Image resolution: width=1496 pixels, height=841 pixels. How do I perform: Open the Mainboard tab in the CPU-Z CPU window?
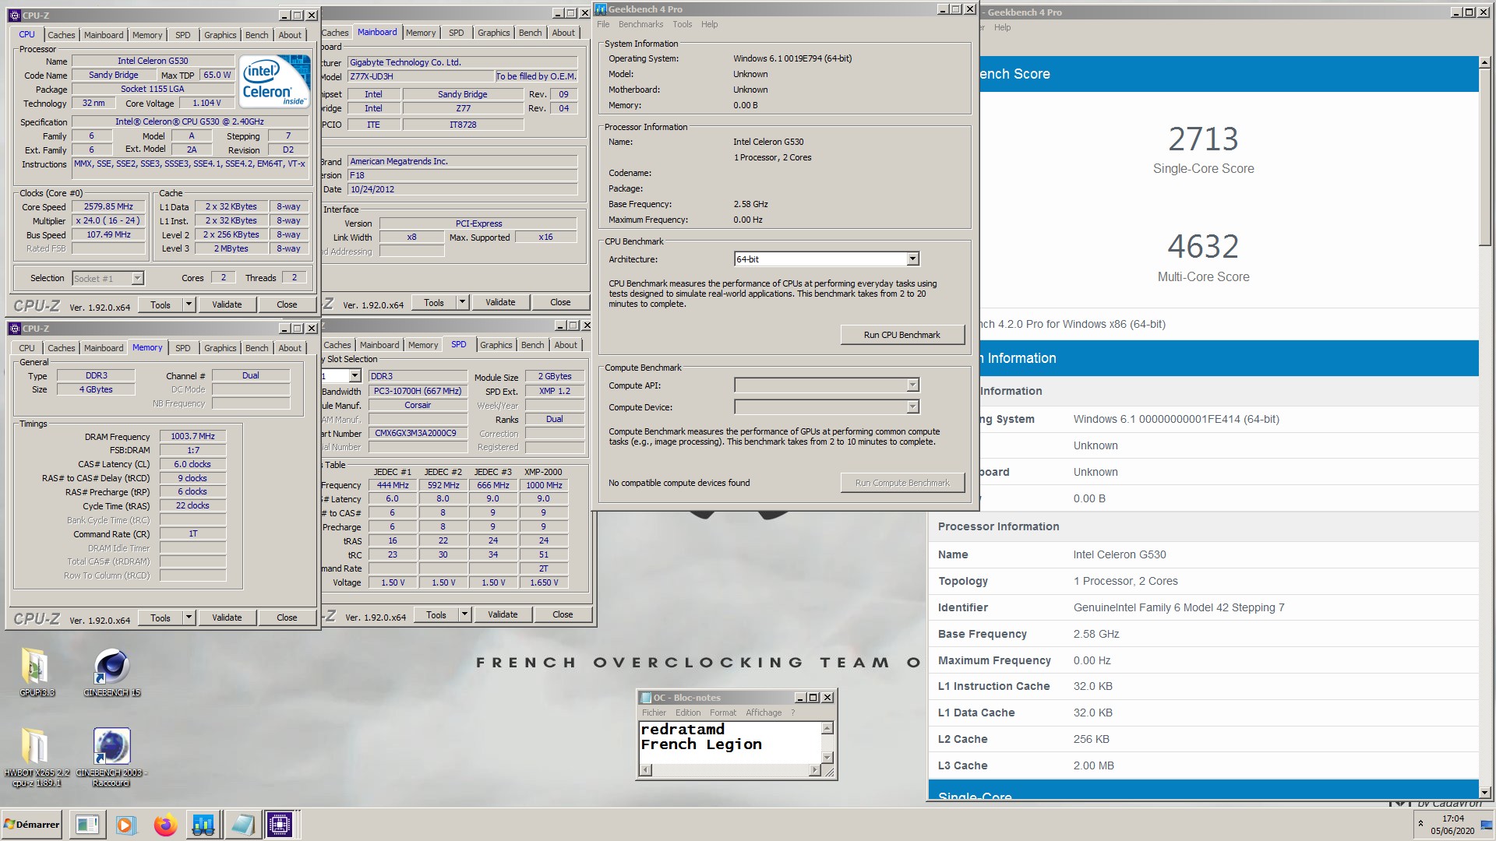(x=104, y=35)
